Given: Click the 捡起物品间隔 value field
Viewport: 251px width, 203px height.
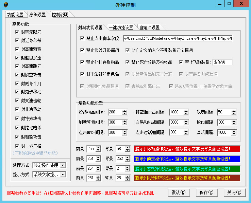Looking at the screenshot, I should click(115, 112).
